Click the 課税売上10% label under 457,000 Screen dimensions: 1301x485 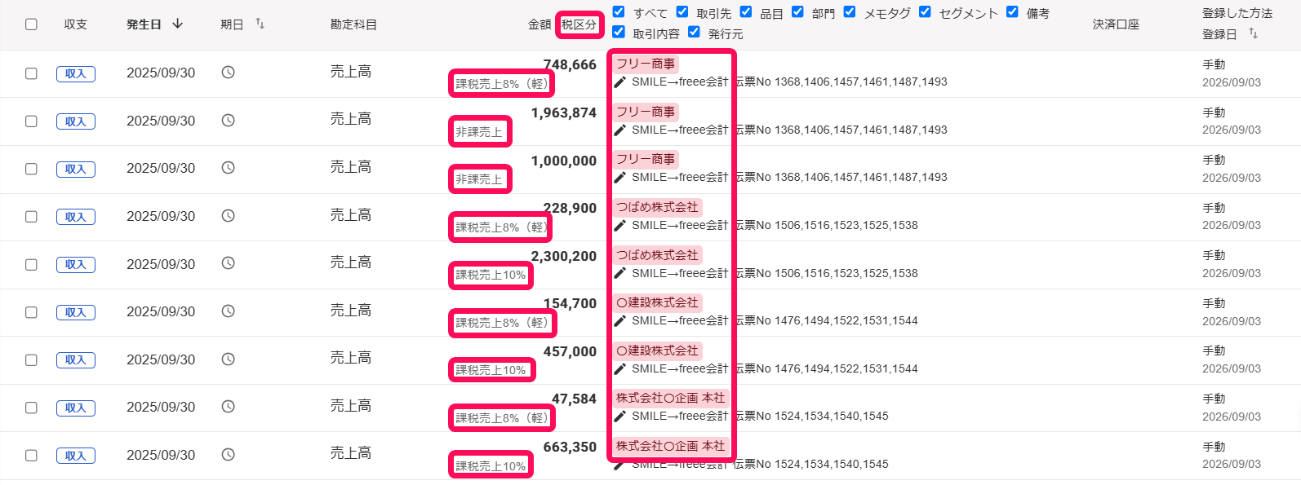pos(491,370)
